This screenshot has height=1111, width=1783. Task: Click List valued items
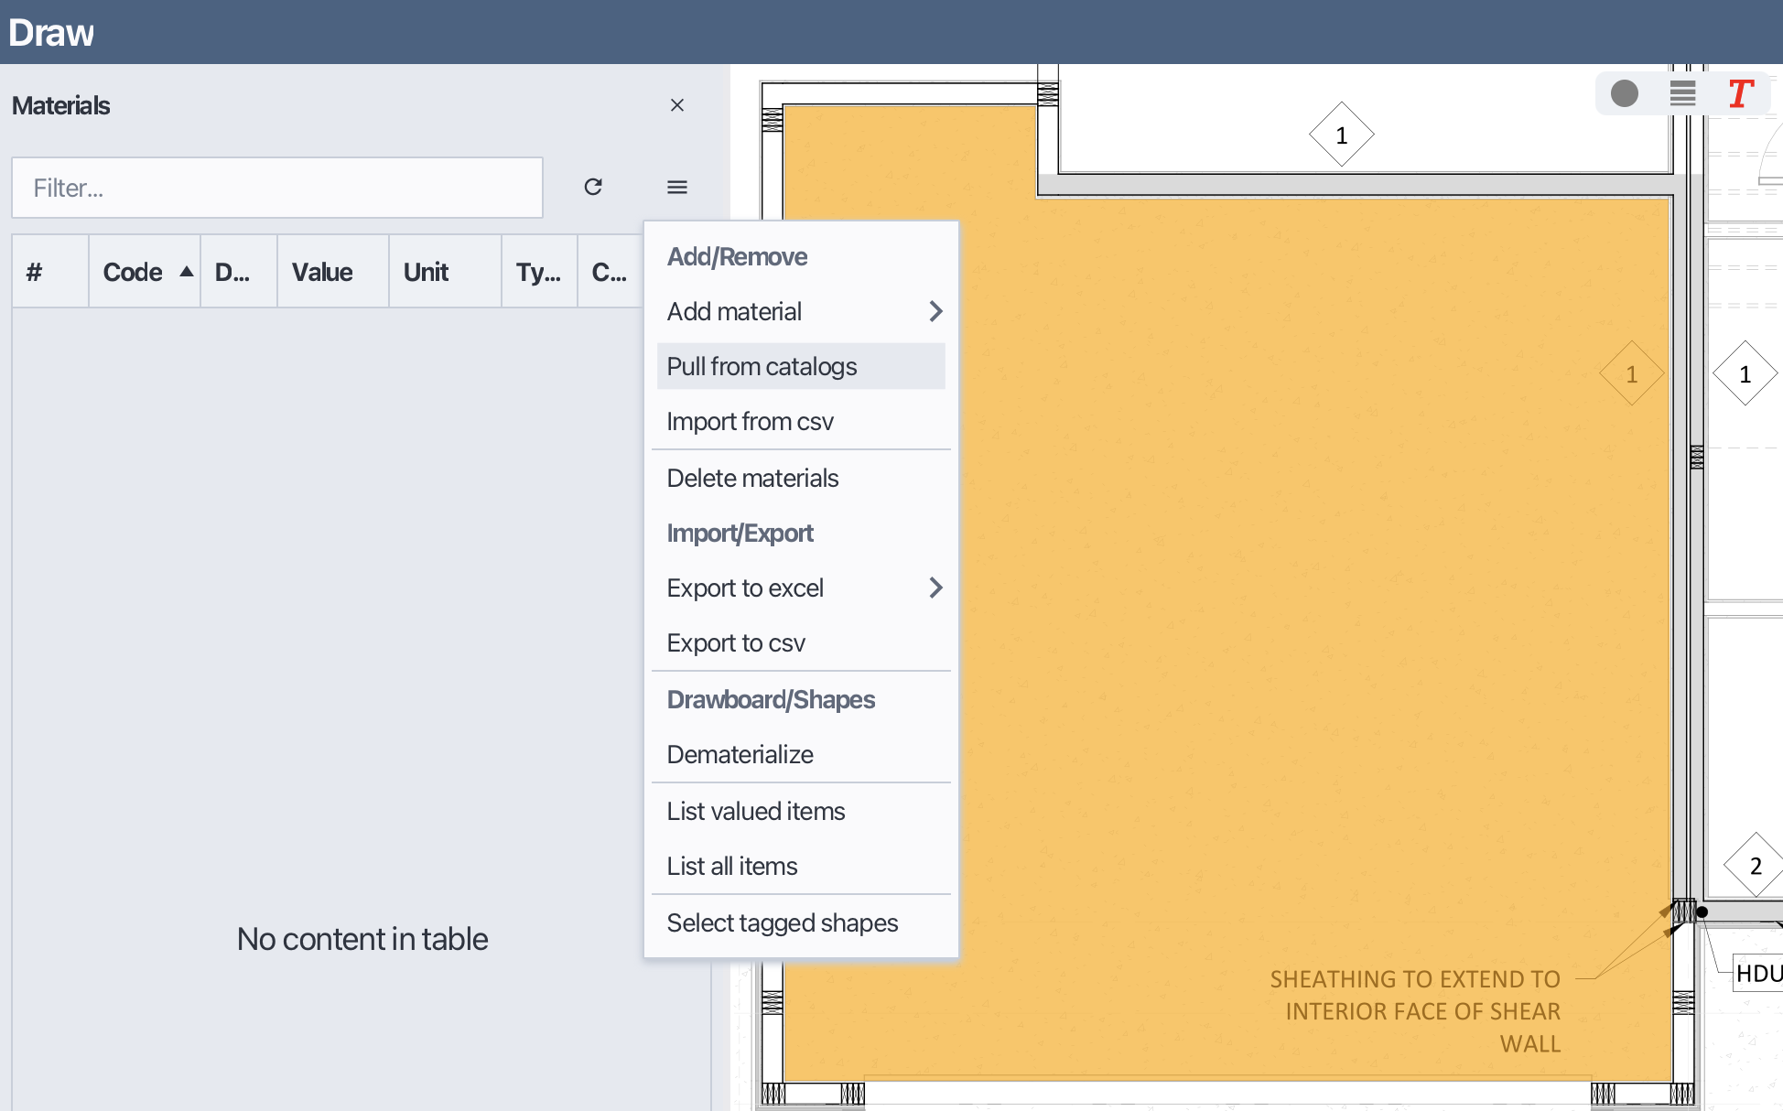tap(755, 811)
